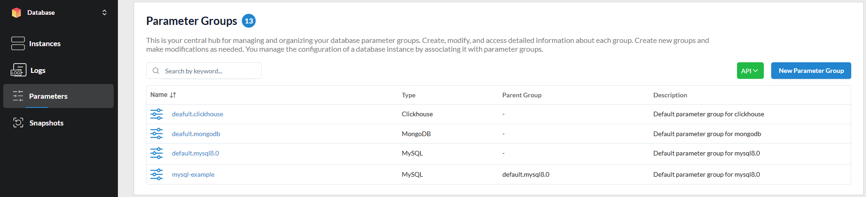The image size is (866, 197).
Task: Click the deafult.mongodb row sliders icon
Action: click(x=157, y=134)
